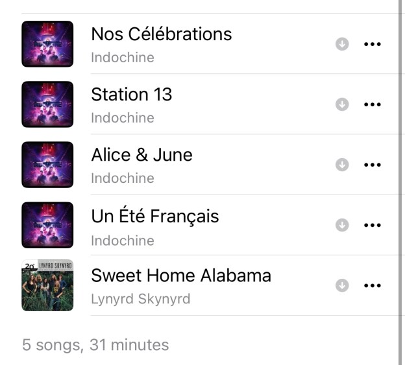Play the song titled Nos Célébrations
Screen dimensions: 405x365
pos(161,34)
